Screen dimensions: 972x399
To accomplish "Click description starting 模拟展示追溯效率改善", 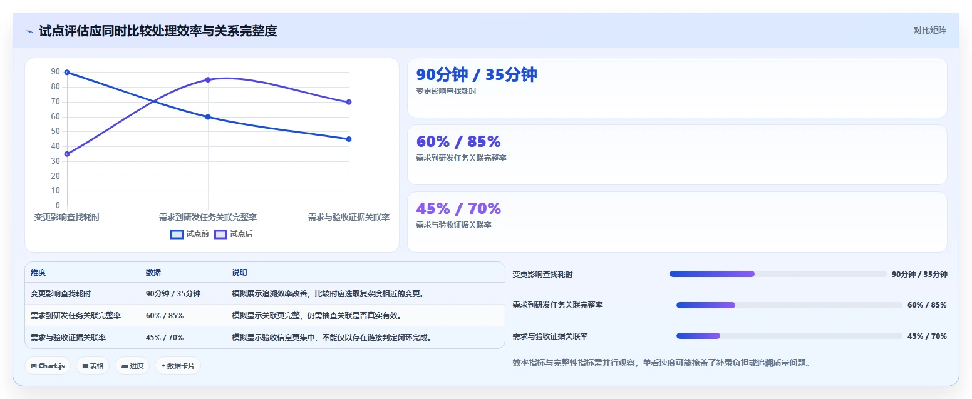I will (x=328, y=294).
